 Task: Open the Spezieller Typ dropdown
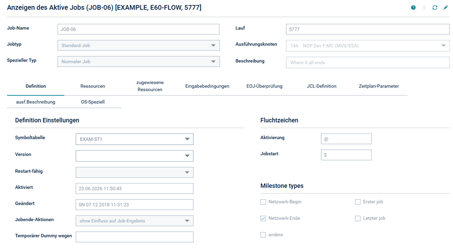[138, 61]
